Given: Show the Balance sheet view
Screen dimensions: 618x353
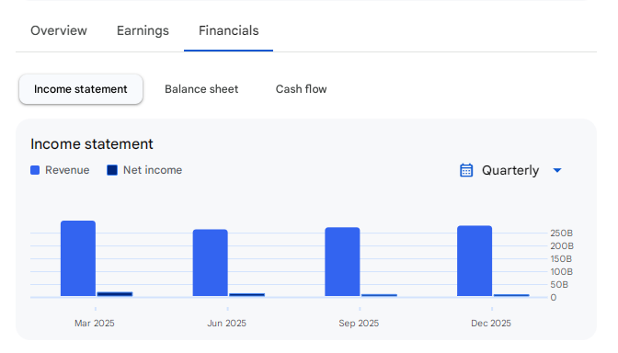Looking at the screenshot, I should click(201, 89).
